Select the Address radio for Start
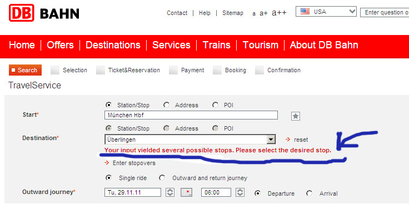The image size is (409, 204). [166, 105]
